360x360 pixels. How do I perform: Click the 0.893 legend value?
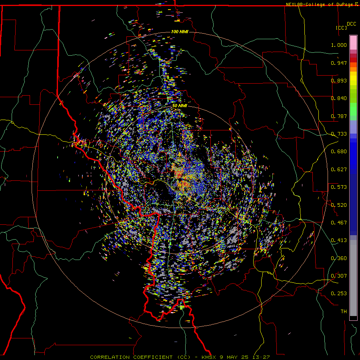pyautogui.click(x=339, y=80)
